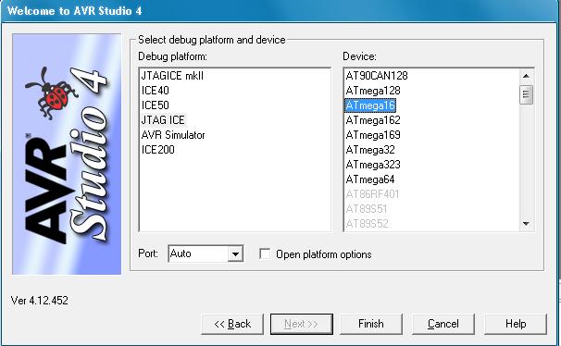Select ATmega128 device
The image size is (561, 346).
373,91
